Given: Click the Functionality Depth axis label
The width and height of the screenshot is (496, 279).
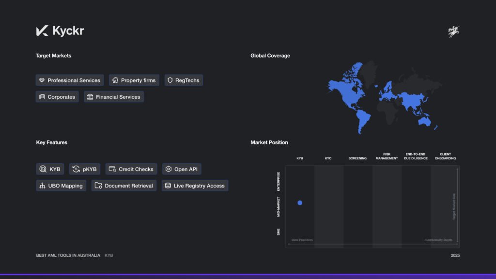Looking at the screenshot, I should coord(438,240).
